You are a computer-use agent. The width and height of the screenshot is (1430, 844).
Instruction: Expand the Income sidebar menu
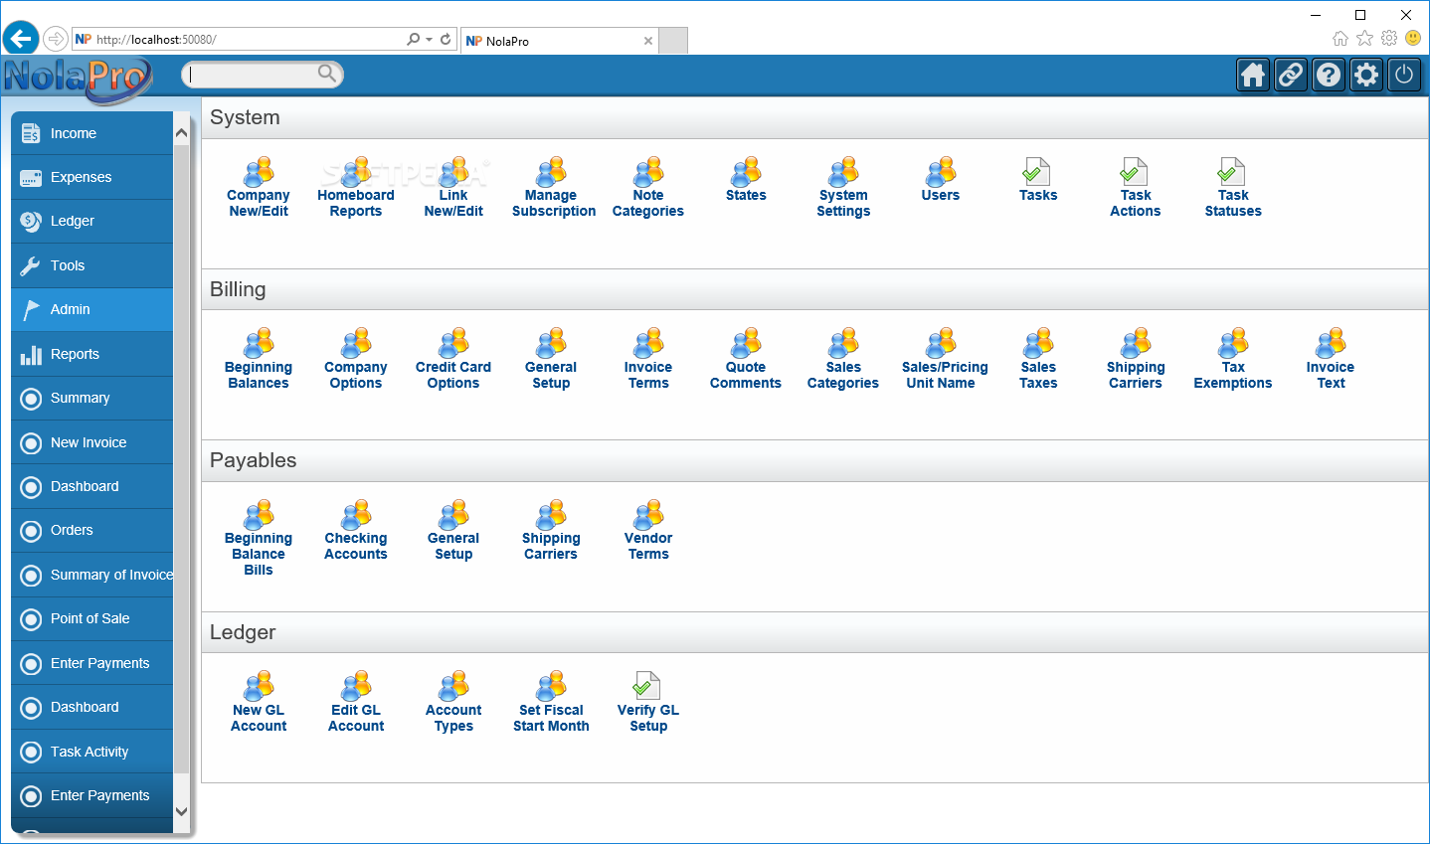(x=92, y=133)
